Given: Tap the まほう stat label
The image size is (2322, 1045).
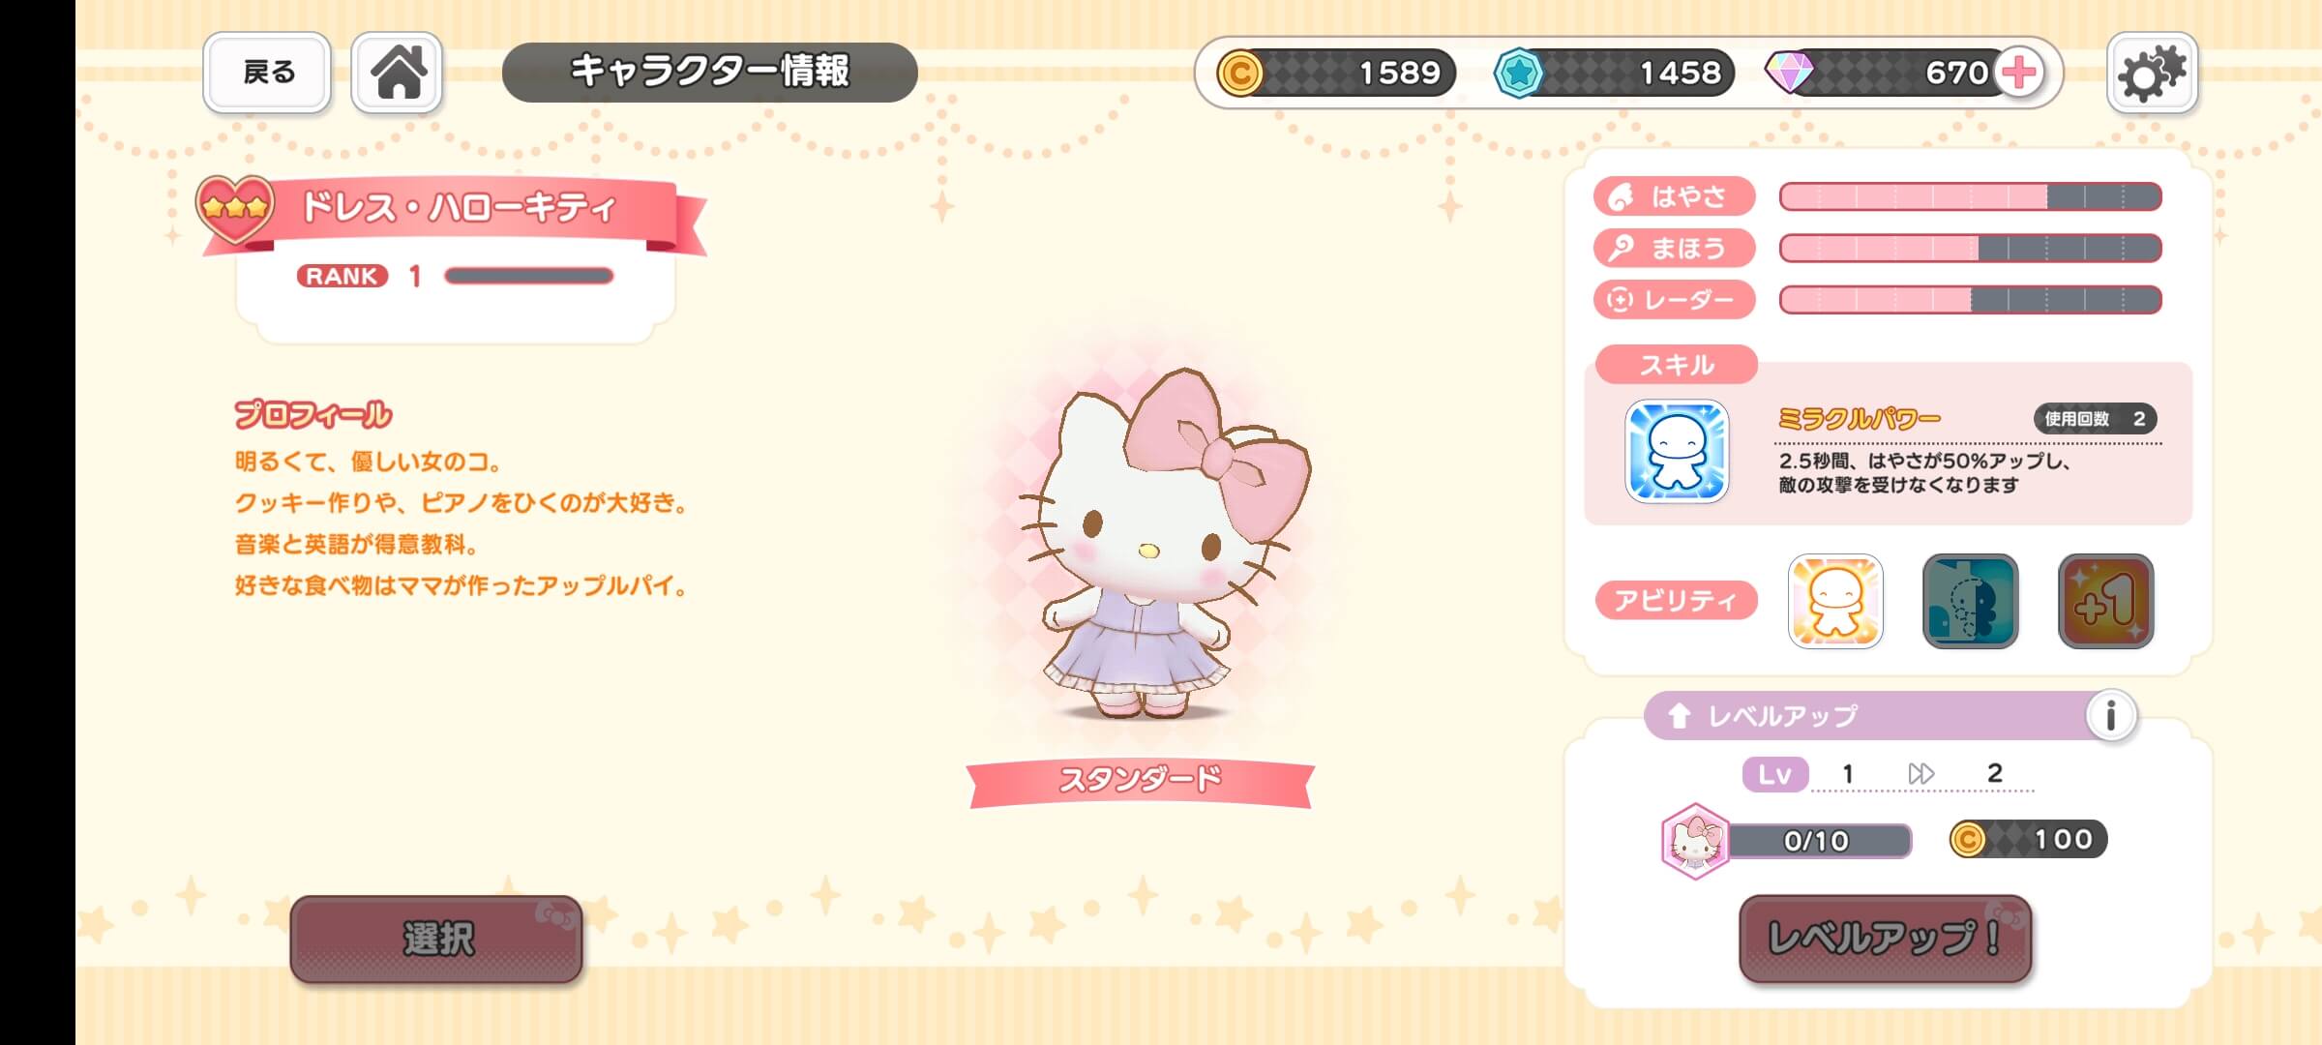Looking at the screenshot, I should (1674, 249).
